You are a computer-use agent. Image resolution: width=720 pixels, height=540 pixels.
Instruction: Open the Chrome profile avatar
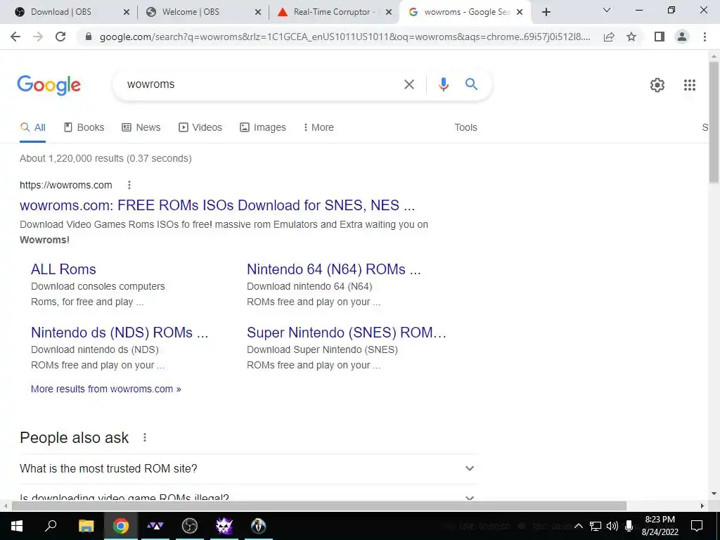pyautogui.click(x=682, y=37)
